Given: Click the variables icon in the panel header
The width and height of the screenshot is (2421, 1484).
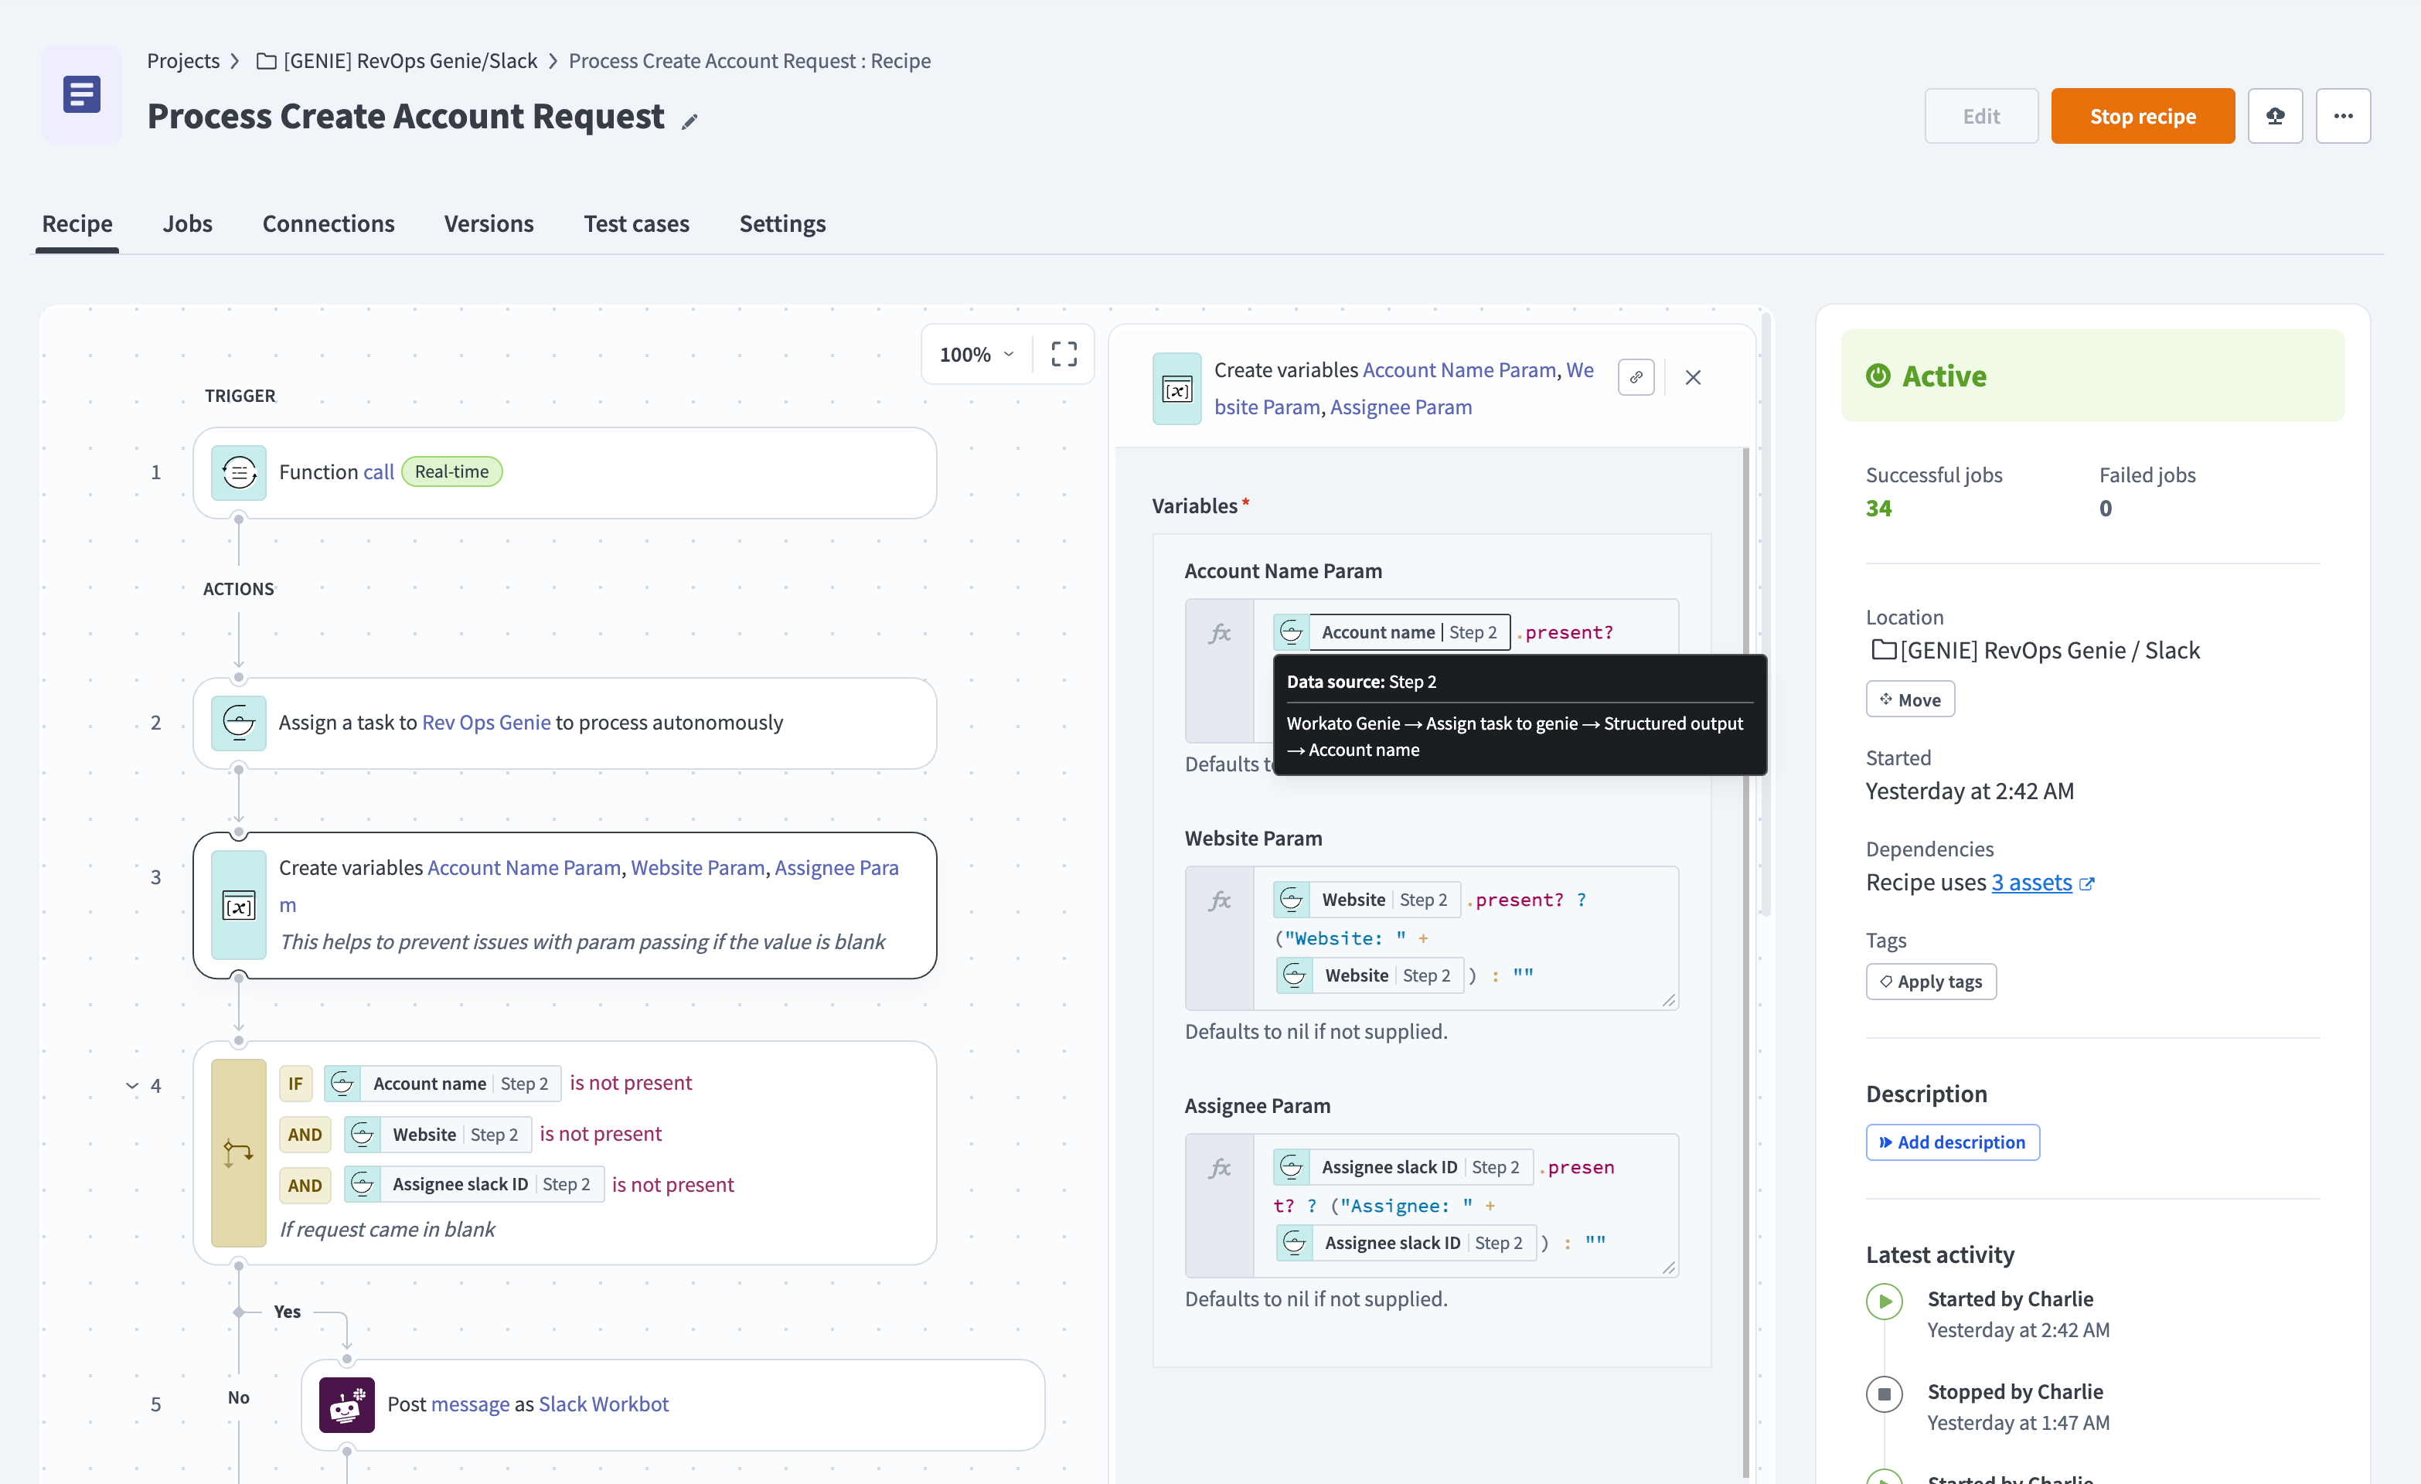Looking at the screenshot, I should point(1176,390).
